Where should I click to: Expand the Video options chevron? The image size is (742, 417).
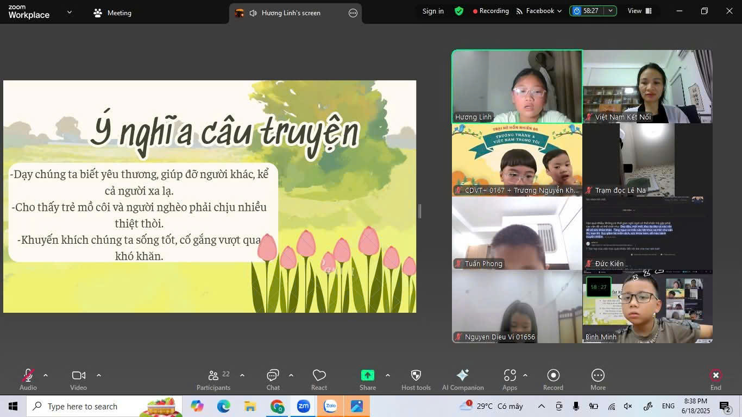[99, 375]
